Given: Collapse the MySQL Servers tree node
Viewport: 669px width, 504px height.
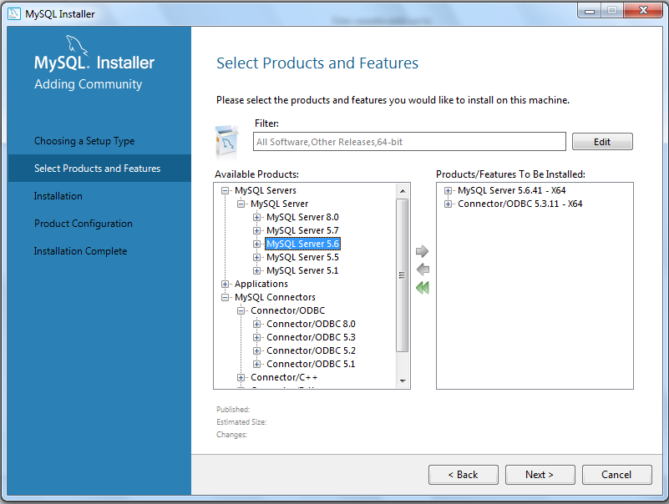Looking at the screenshot, I should coord(226,190).
